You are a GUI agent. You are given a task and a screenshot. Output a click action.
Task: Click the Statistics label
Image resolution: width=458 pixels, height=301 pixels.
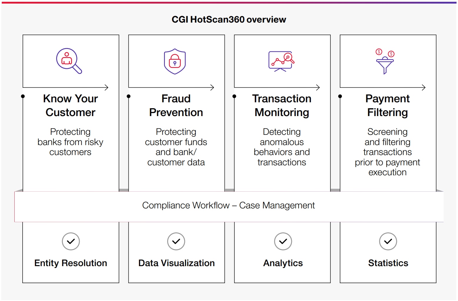point(388,263)
